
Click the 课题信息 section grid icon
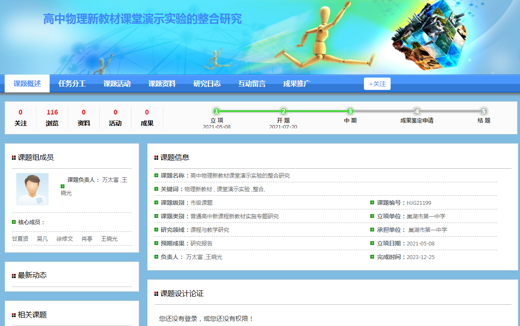pos(156,158)
